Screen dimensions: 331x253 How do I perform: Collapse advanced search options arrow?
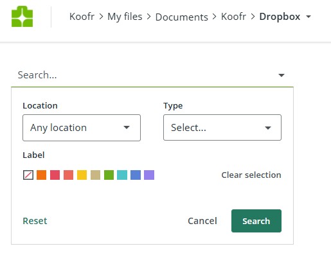click(x=282, y=75)
